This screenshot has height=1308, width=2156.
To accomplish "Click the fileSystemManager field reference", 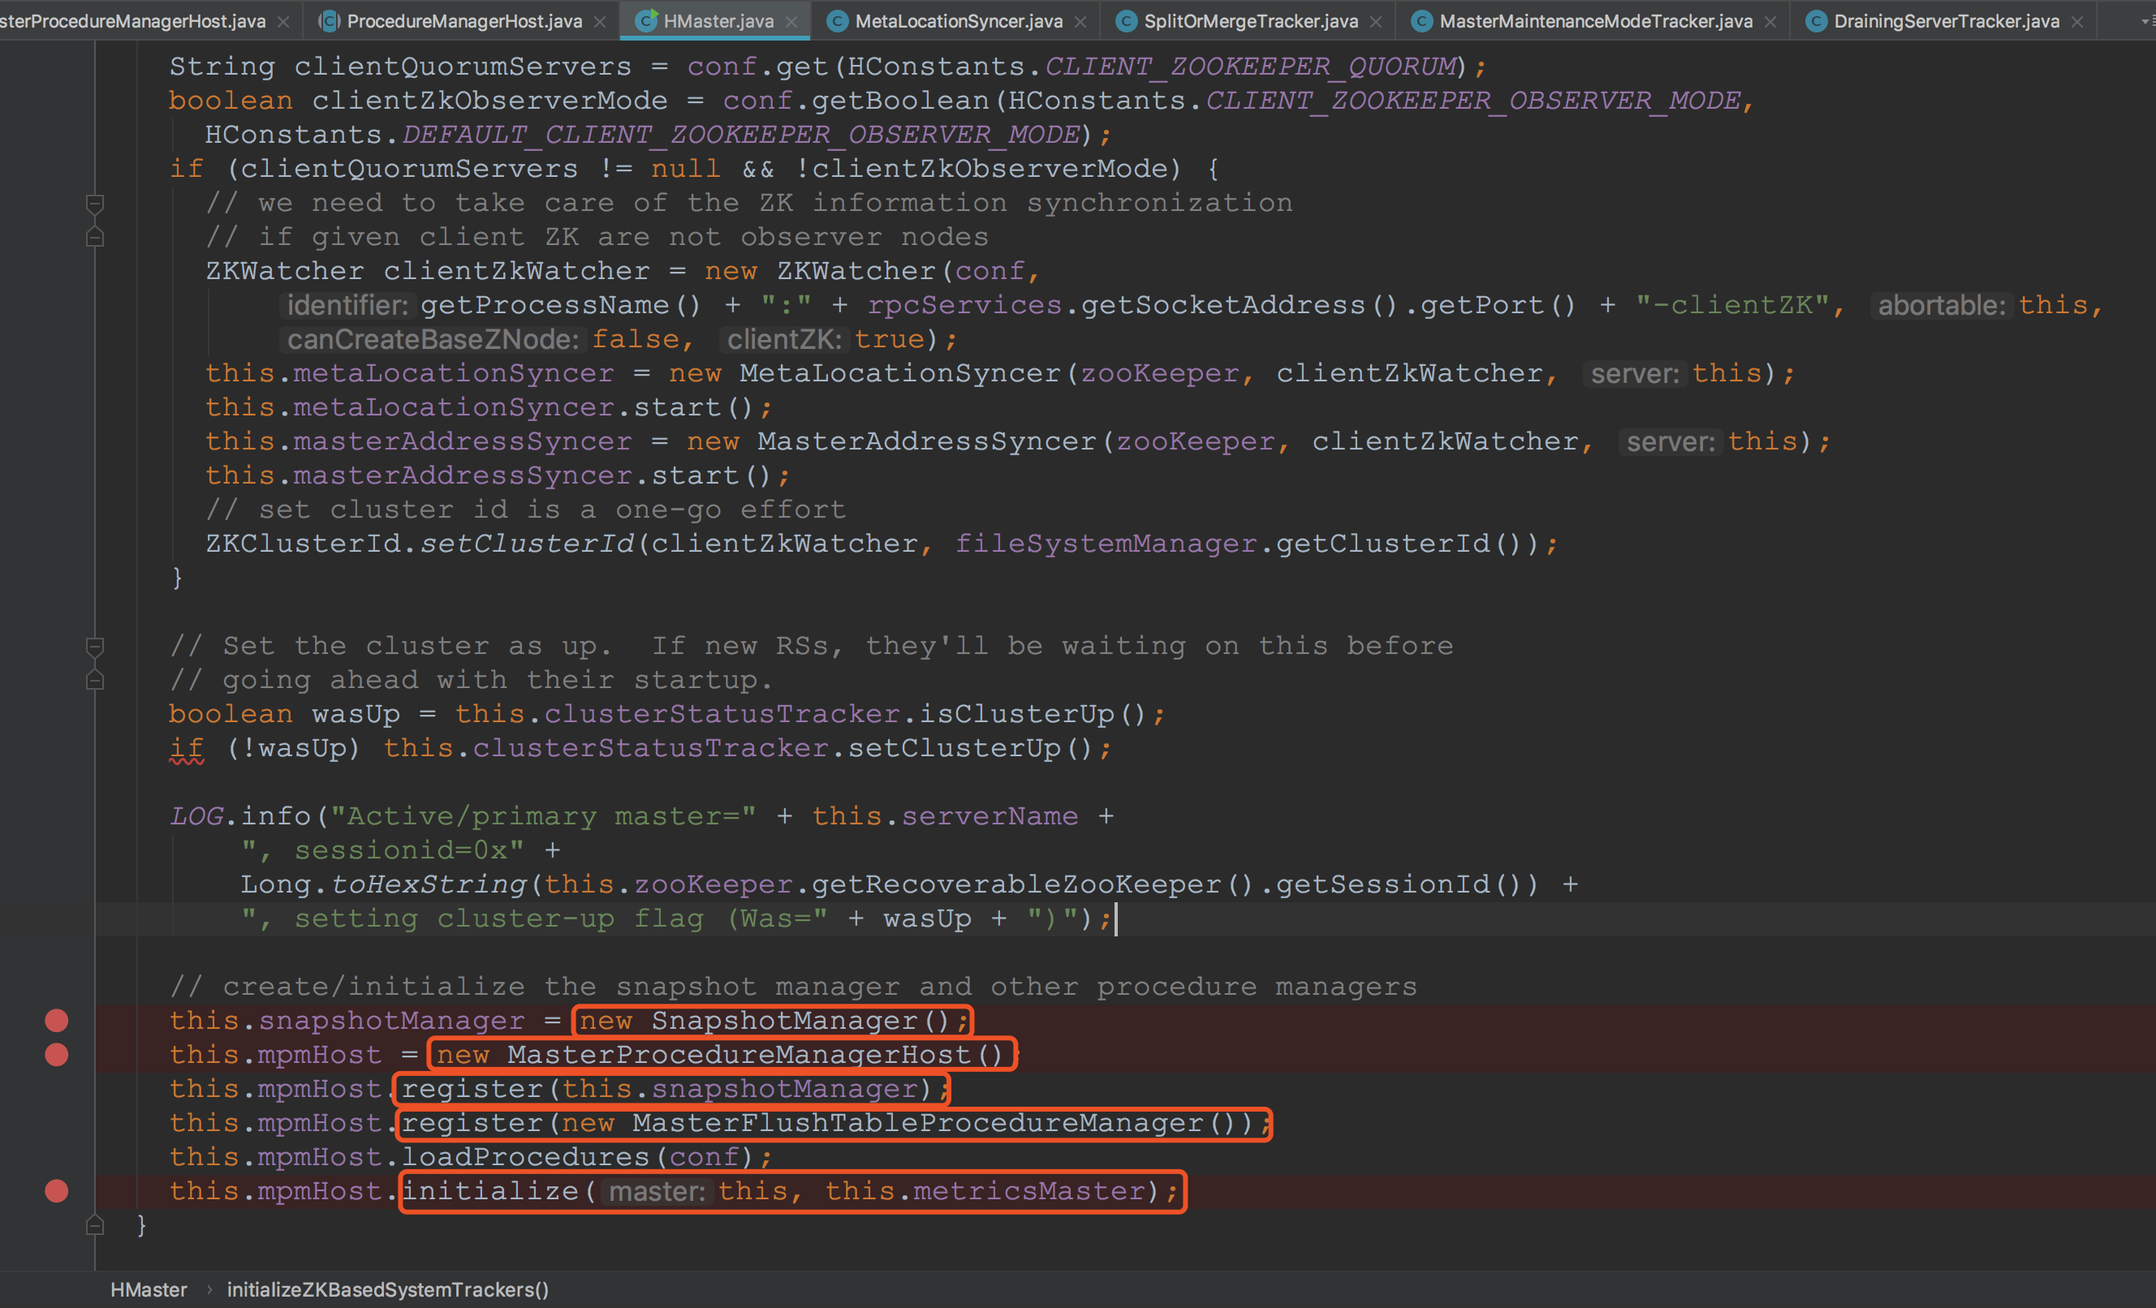I will (1105, 544).
